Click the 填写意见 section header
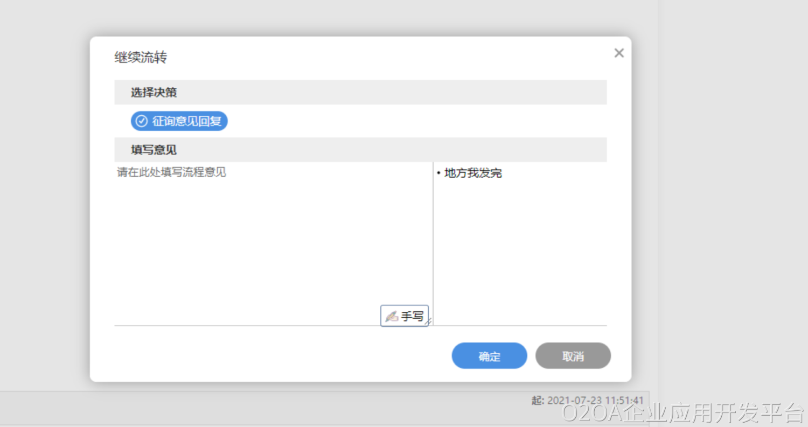The image size is (808, 427). pos(154,150)
